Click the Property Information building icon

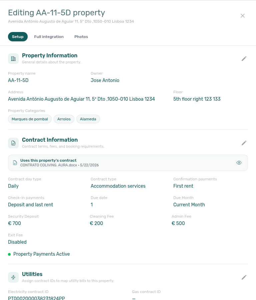pyautogui.click(x=13, y=59)
